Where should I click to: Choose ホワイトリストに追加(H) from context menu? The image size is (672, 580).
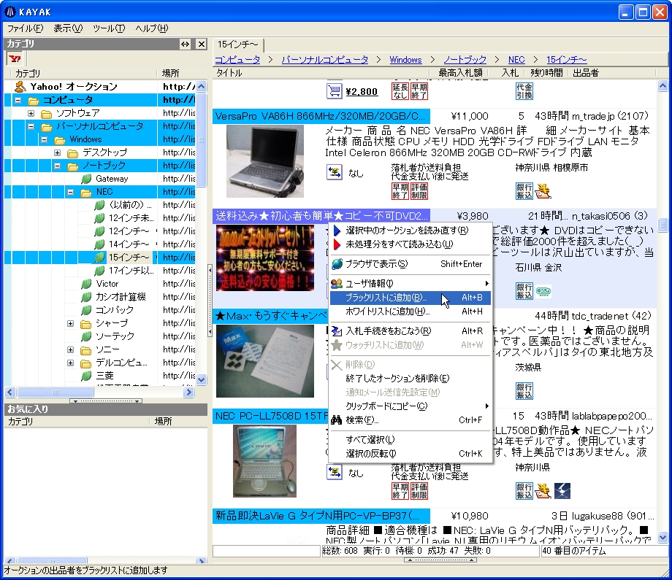click(411, 312)
